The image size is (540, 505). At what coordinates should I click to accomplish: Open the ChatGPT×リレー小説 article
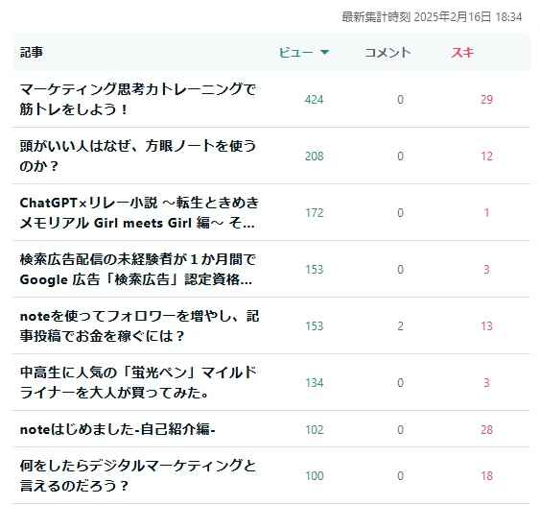[139, 213]
